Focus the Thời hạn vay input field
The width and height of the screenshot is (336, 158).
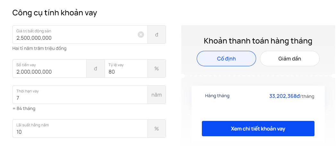tap(80, 95)
